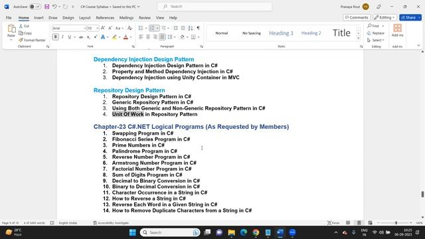Toggle show paragraph marks
The image size is (425, 239).
tap(198, 28)
